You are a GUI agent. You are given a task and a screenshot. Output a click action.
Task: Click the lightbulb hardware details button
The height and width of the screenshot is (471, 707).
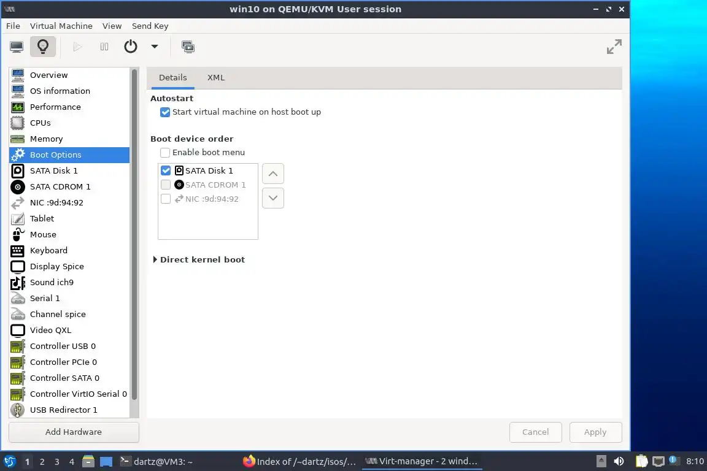43,47
